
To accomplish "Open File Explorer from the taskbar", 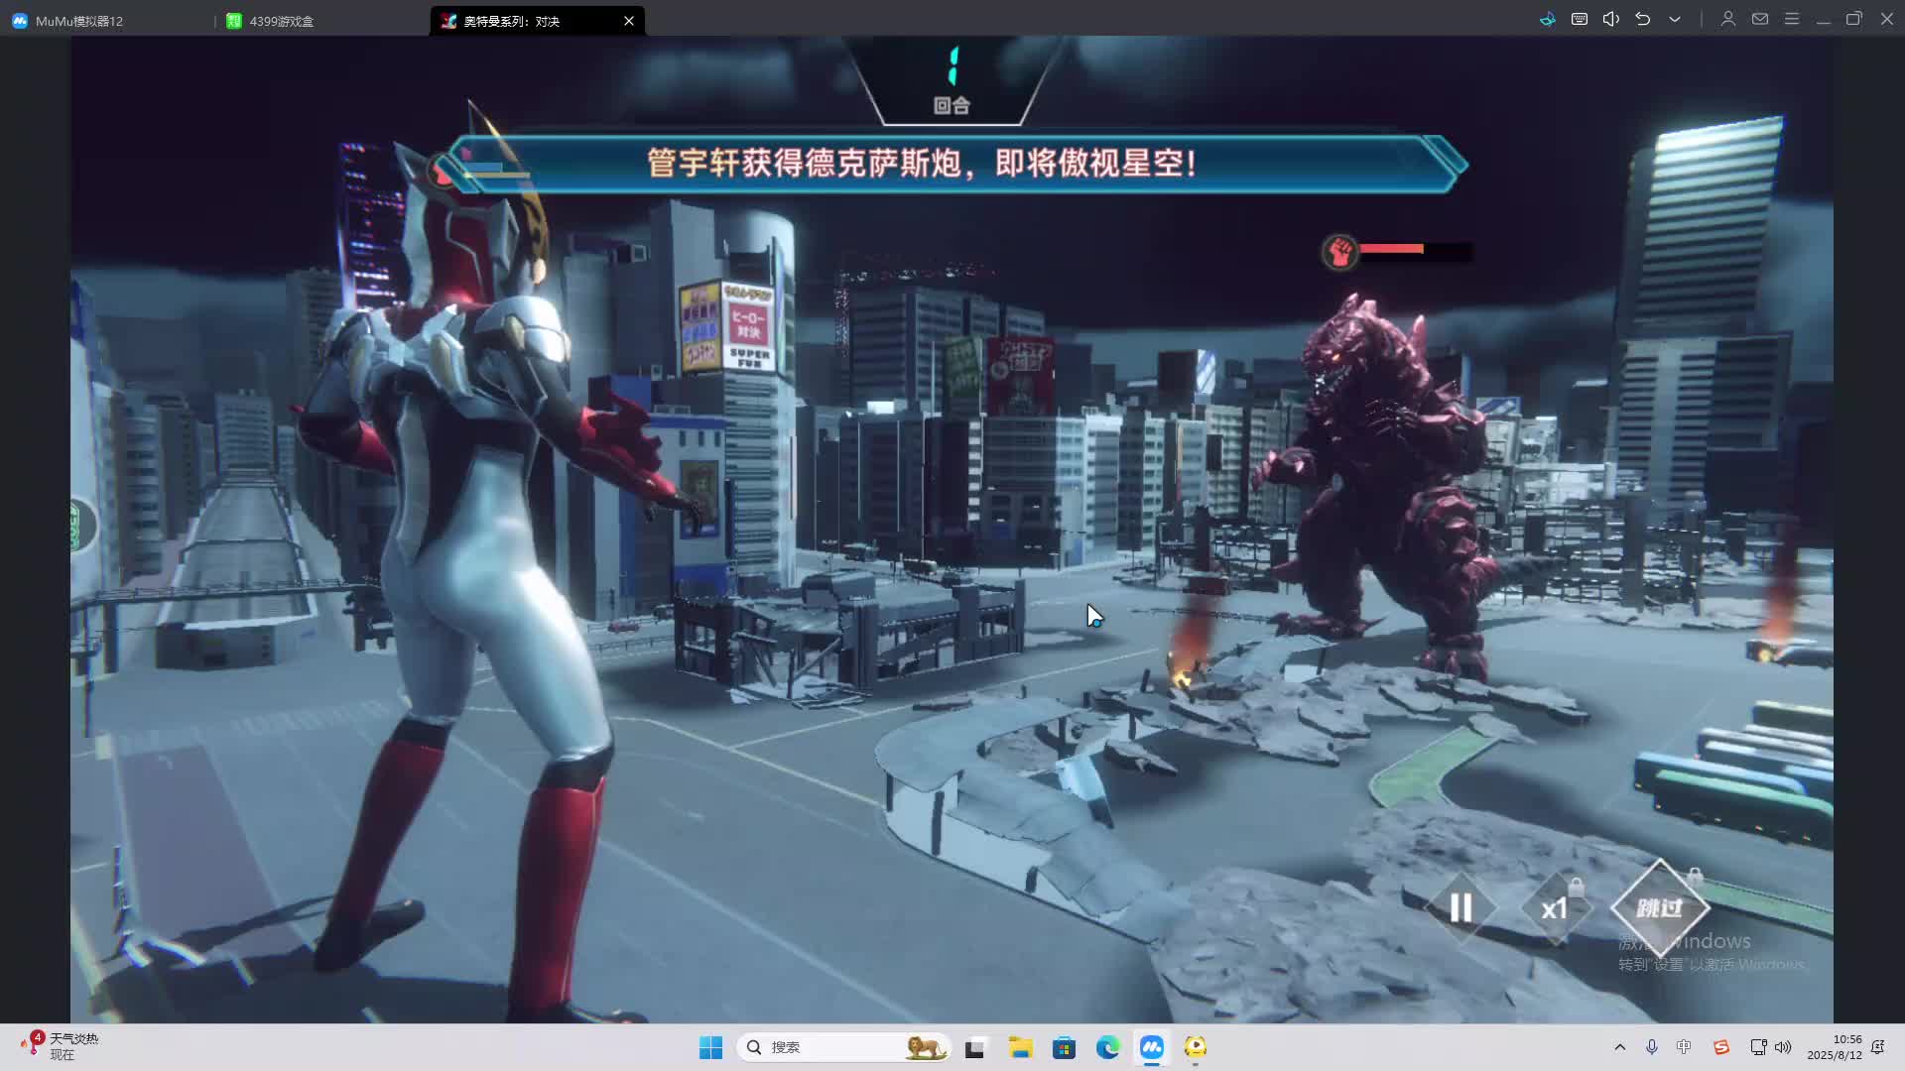I will (x=1020, y=1047).
